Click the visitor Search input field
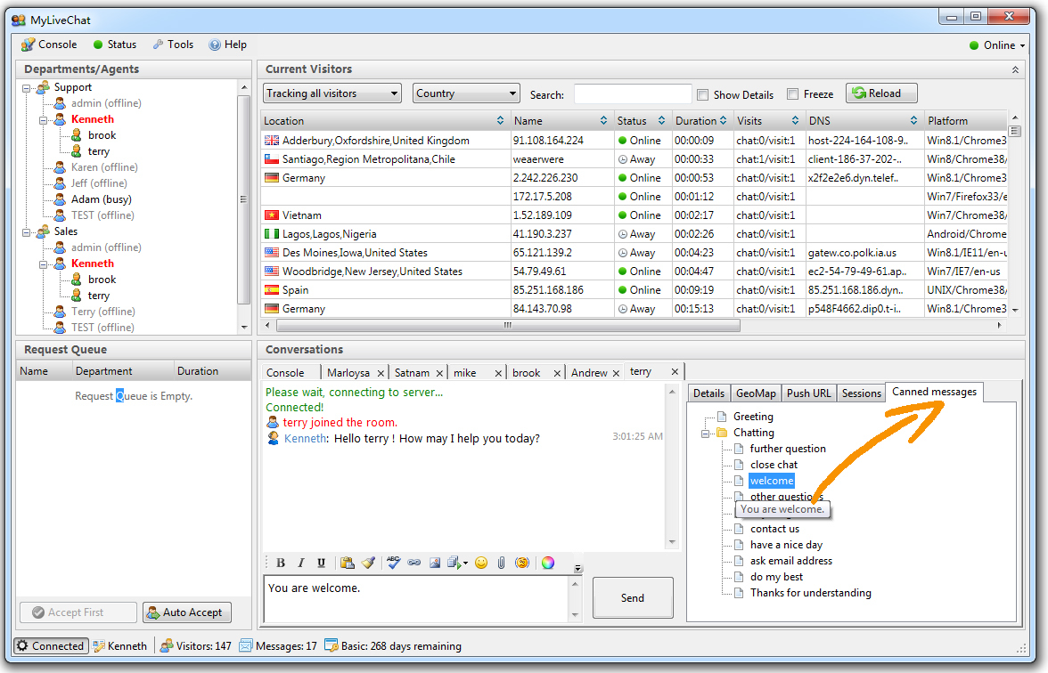The image size is (1048, 673). [632, 94]
